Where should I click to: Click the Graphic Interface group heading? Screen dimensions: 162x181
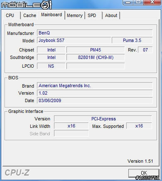pos(26,111)
